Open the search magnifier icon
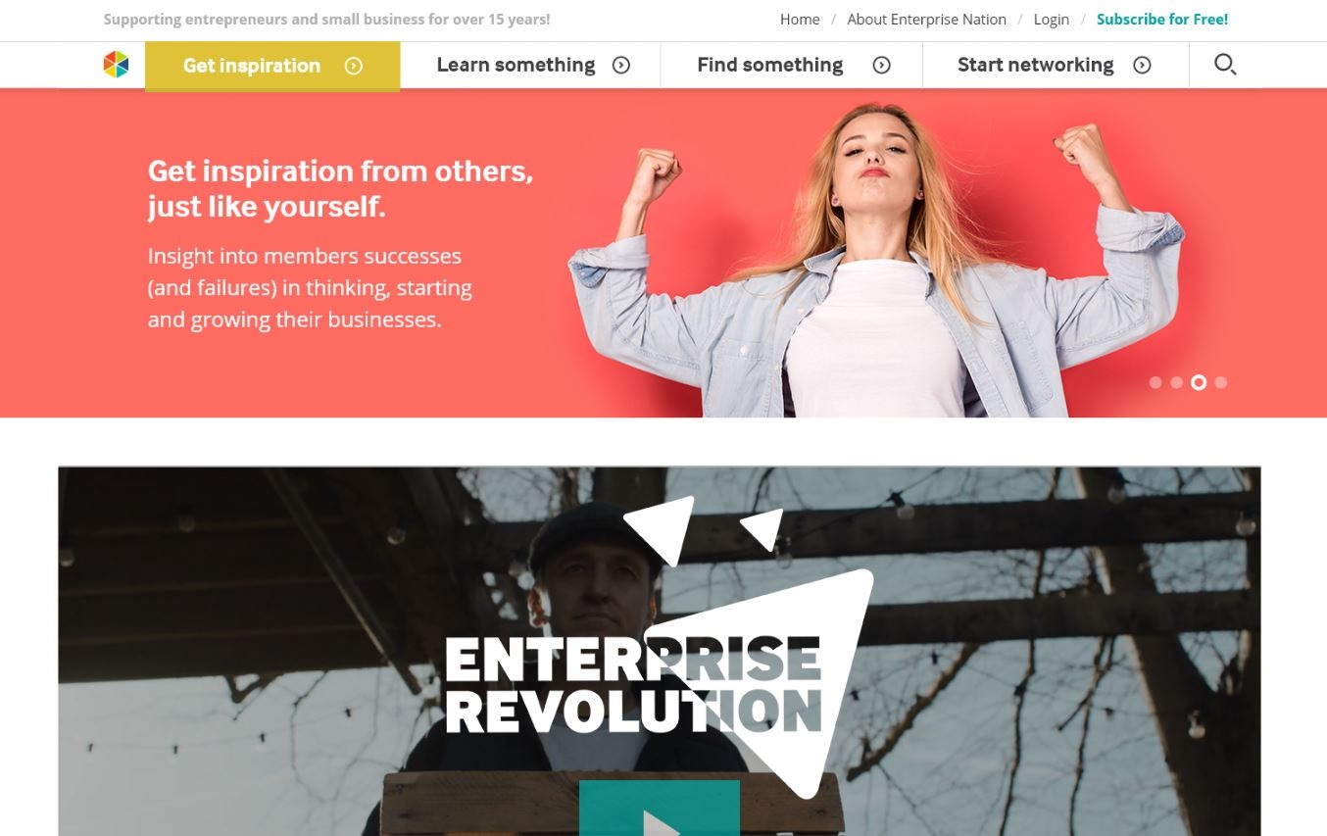This screenshot has width=1327, height=836. (1224, 65)
